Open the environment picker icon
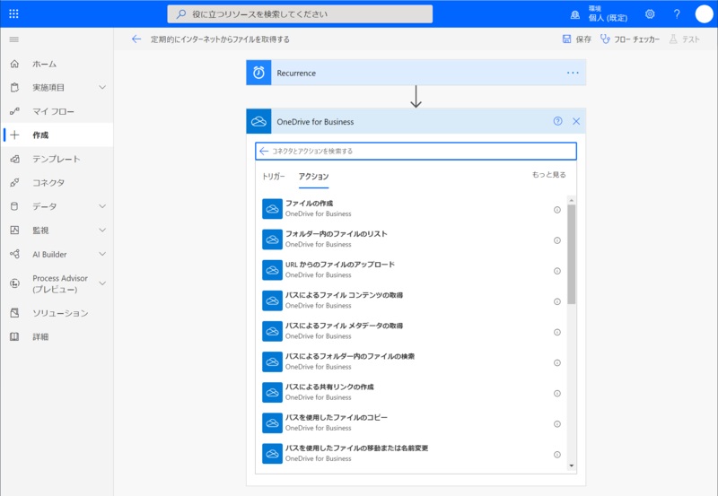This screenshot has width=718, height=496. point(575,14)
